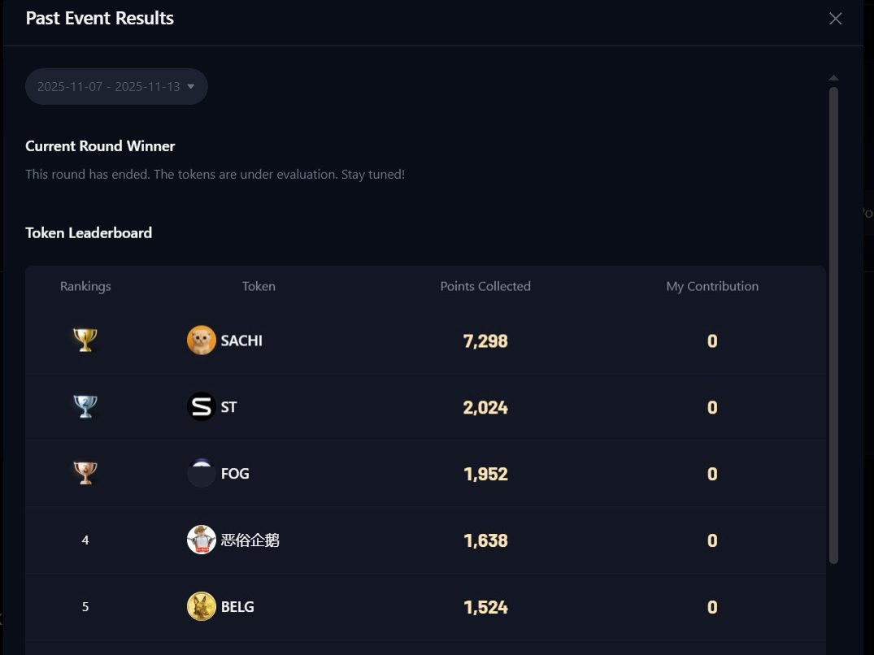Viewport: 874px width, 655px height.
Task: Click the 恶俗企鹅 token avatar icon
Action: [201, 540]
